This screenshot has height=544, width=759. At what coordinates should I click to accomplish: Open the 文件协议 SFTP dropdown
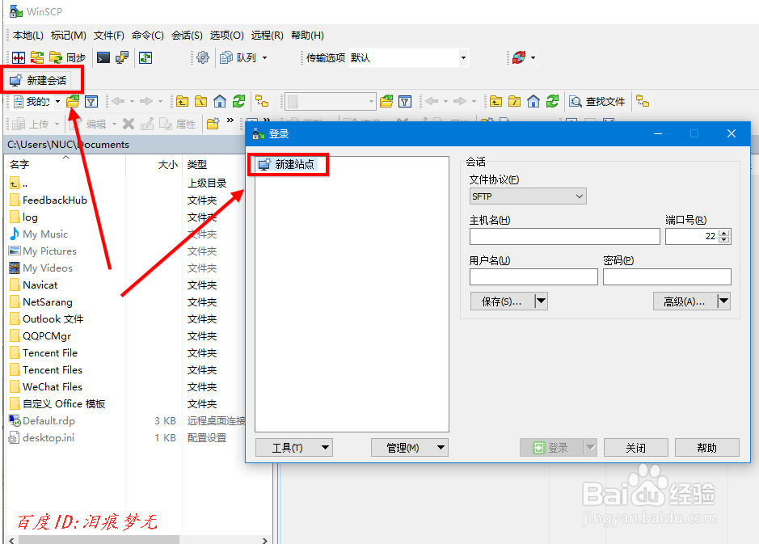tap(528, 196)
